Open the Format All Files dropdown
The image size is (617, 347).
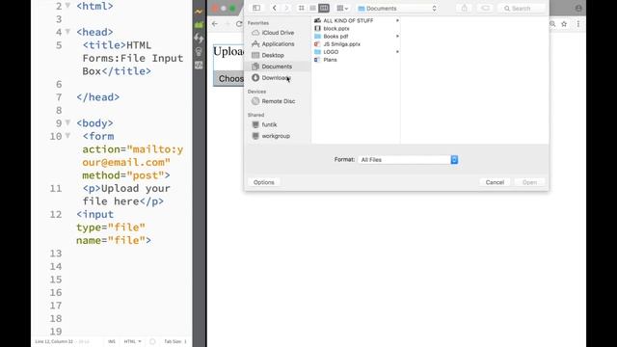(408, 160)
